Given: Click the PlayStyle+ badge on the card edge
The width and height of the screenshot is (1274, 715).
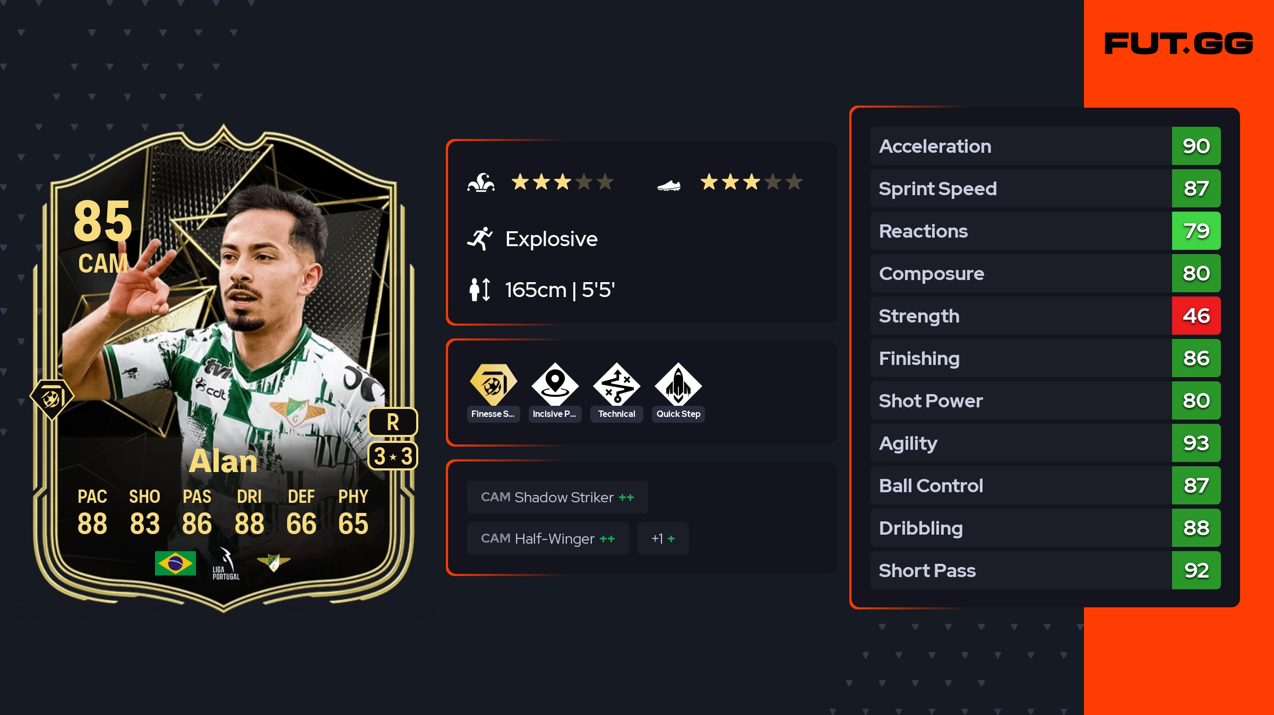Looking at the screenshot, I should (x=51, y=399).
